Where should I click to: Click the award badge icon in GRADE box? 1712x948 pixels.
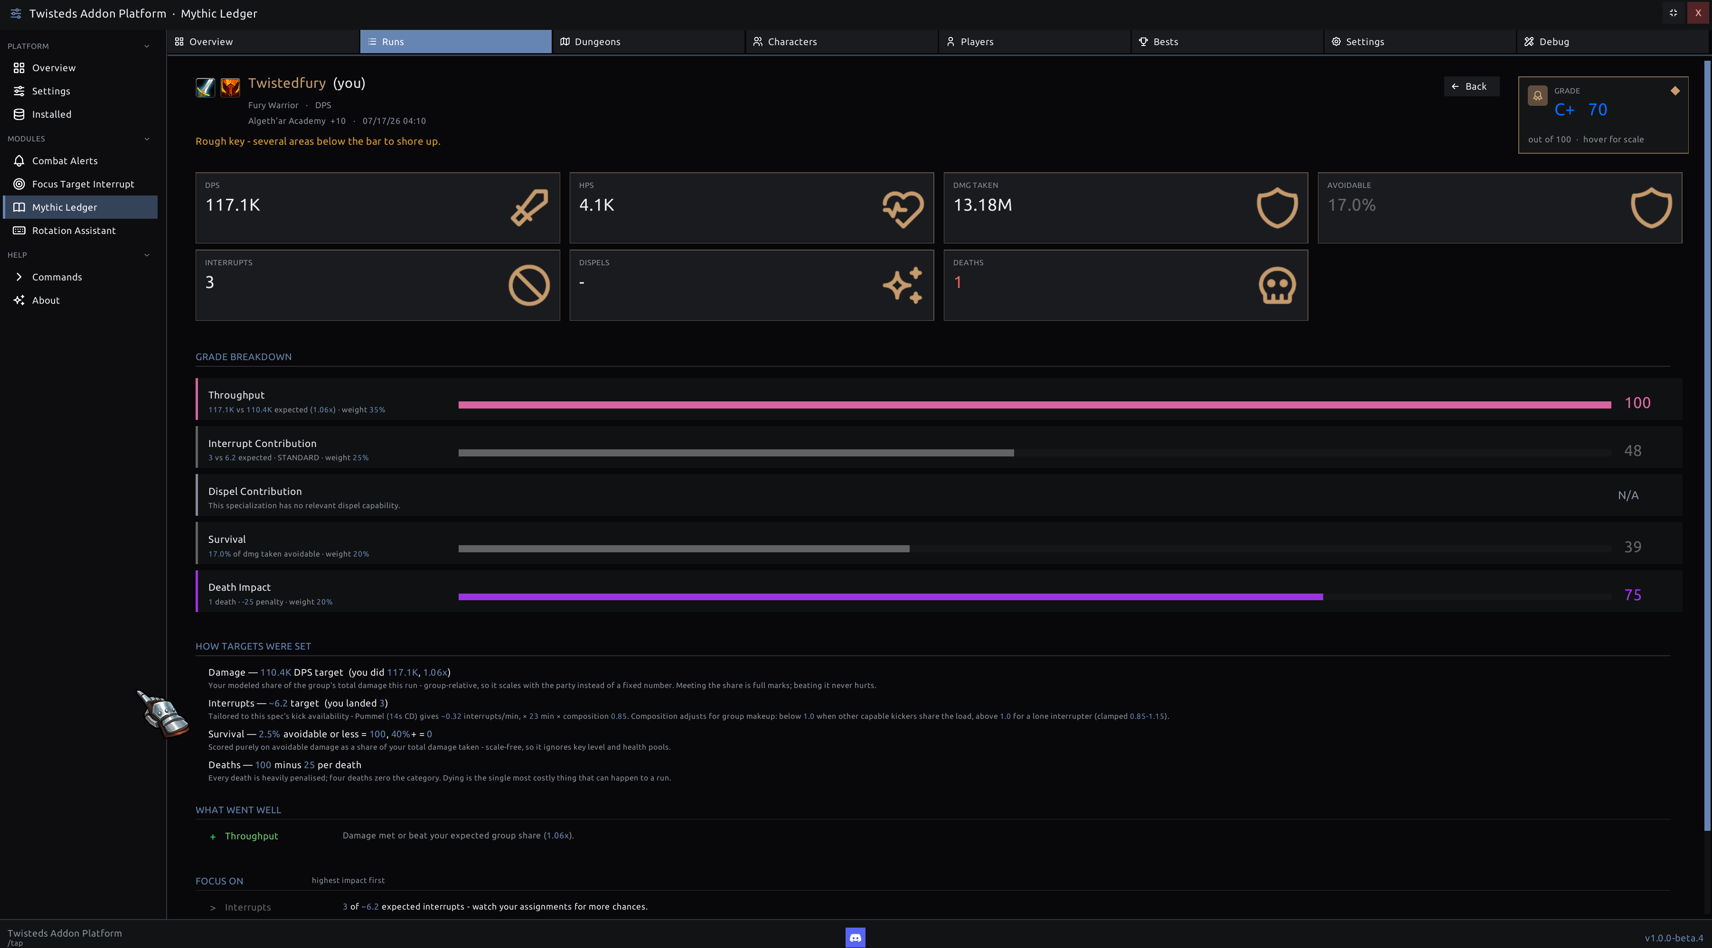(x=1537, y=96)
